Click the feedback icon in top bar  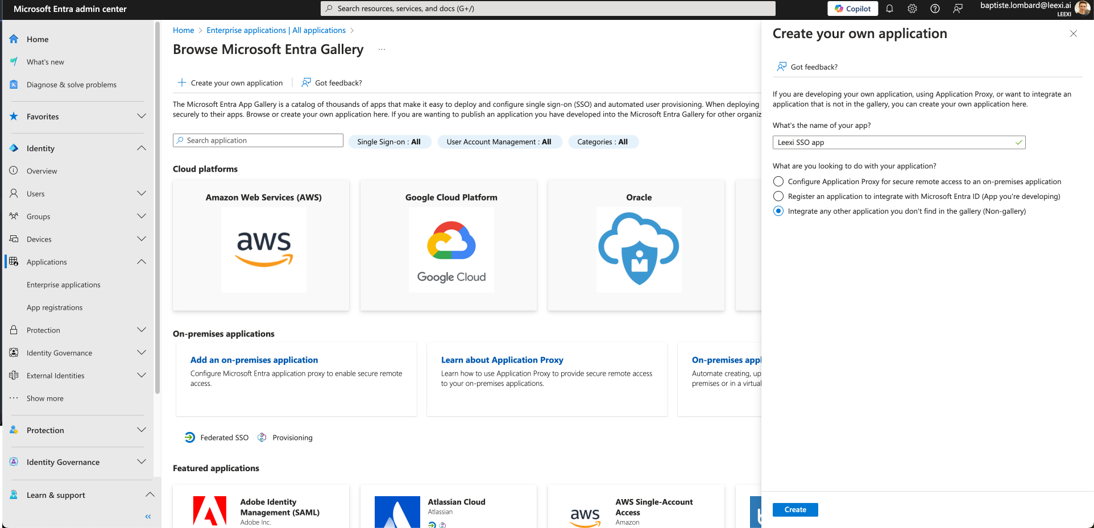click(x=958, y=9)
